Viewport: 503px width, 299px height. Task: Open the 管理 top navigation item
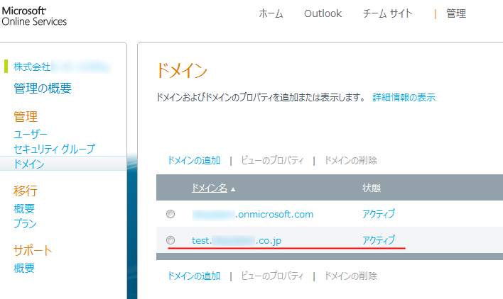(x=456, y=13)
